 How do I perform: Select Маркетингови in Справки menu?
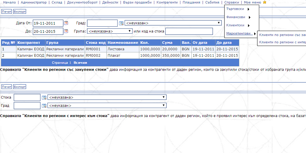[239, 33]
